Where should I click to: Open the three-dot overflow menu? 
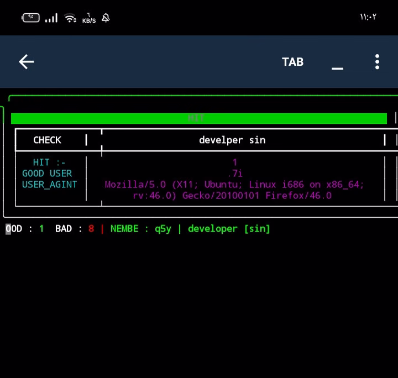[x=377, y=62]
